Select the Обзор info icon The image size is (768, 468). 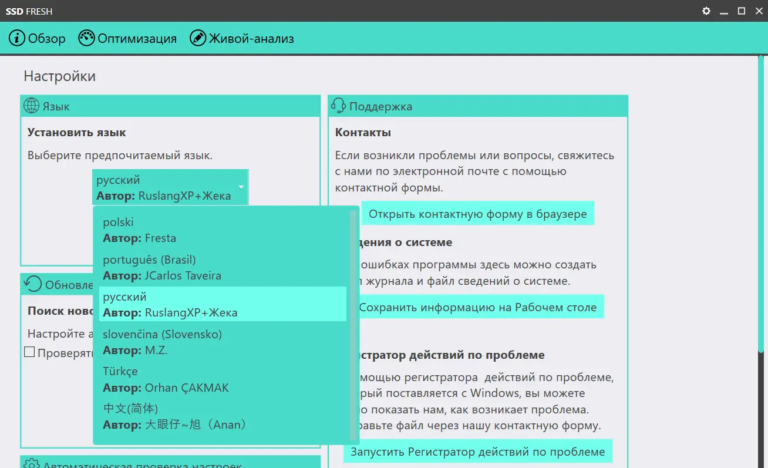tap(16, 38)
